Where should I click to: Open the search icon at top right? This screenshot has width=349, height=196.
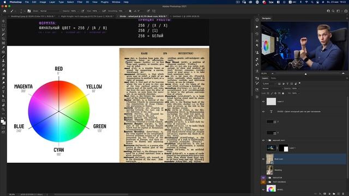(x=333, y=11)
